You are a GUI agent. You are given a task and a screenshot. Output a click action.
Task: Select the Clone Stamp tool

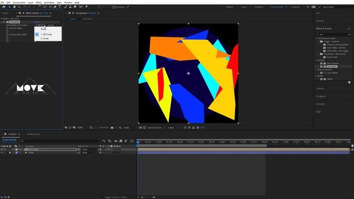tap(70, 7)
